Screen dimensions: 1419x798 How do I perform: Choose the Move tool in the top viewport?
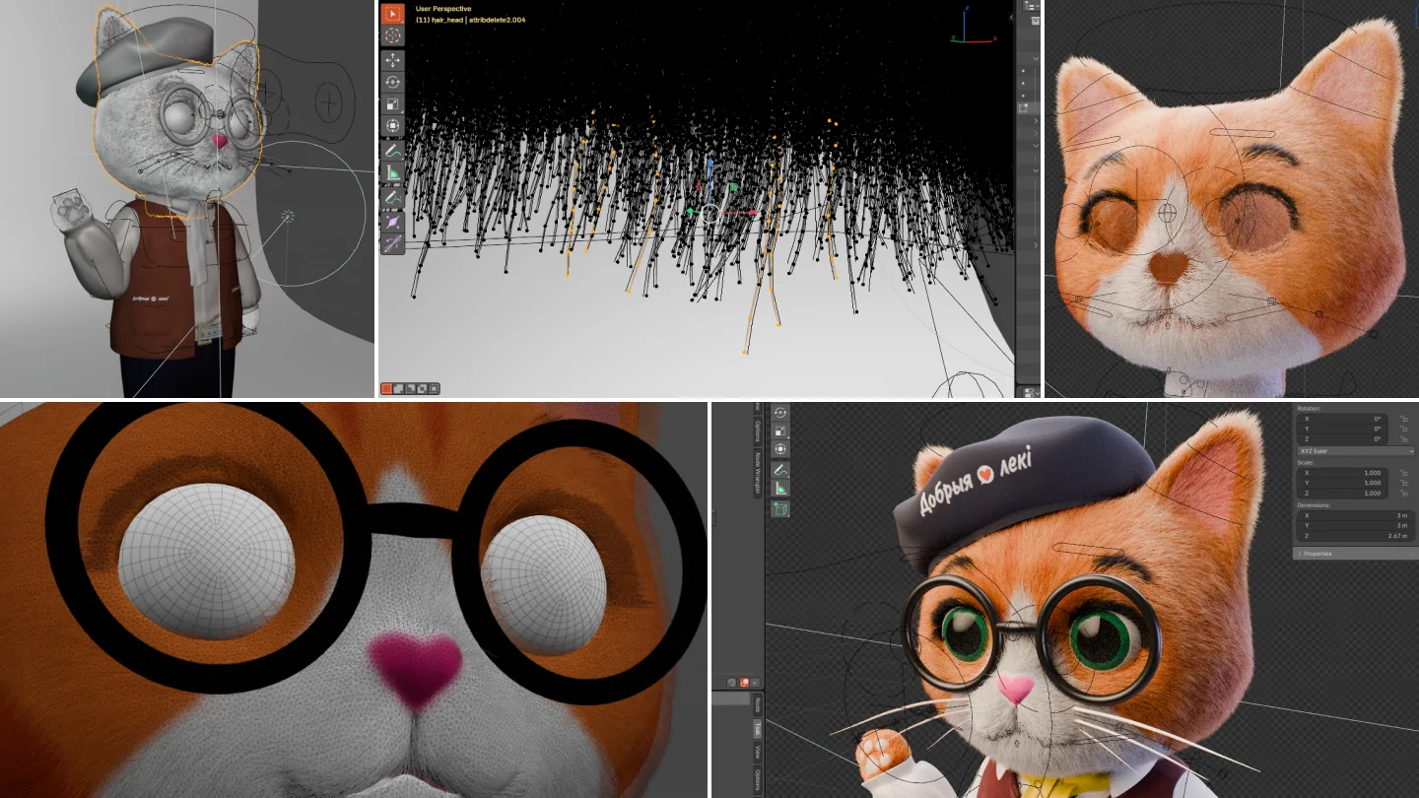(x=392, y=61)
